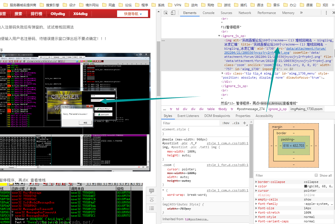Open the 网盘 bookmark folder

109,5
